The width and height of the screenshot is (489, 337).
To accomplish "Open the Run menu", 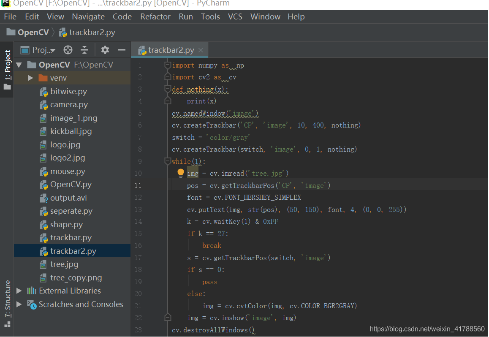I will [185, 17].
